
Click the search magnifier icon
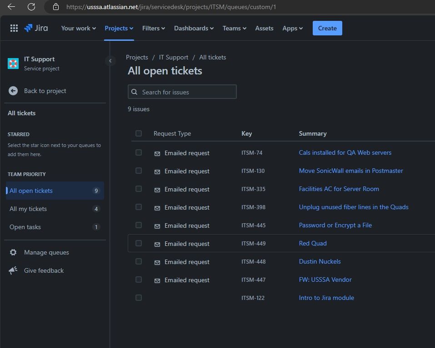[x=134, y=92]
